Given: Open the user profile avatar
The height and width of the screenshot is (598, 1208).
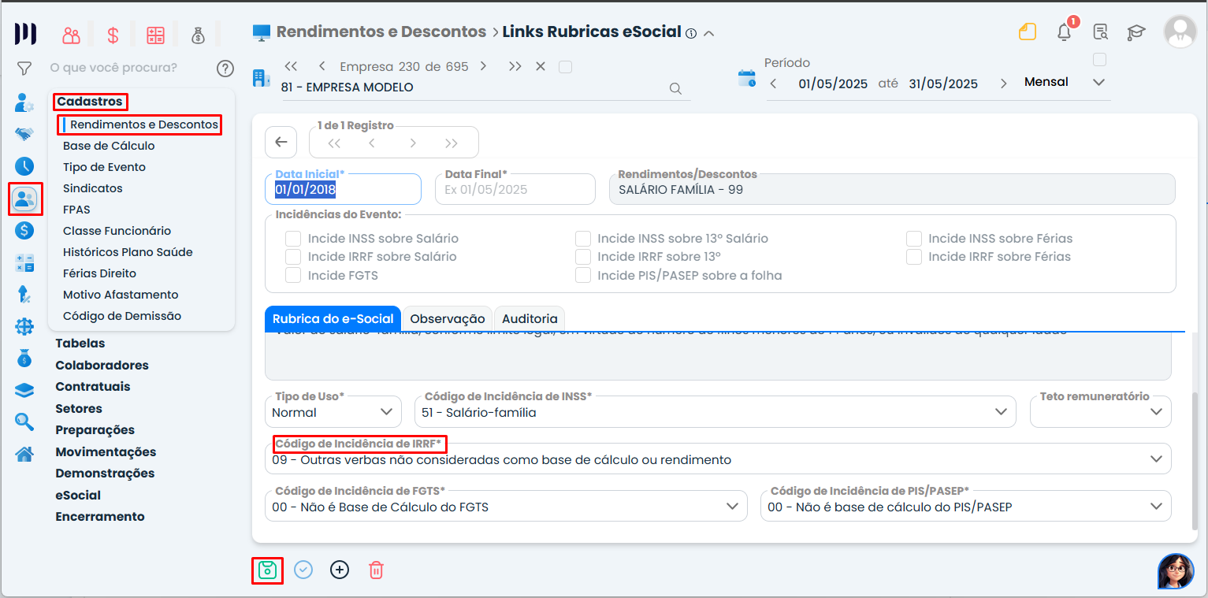Looking at the screenshot, I should (1180, 32).
